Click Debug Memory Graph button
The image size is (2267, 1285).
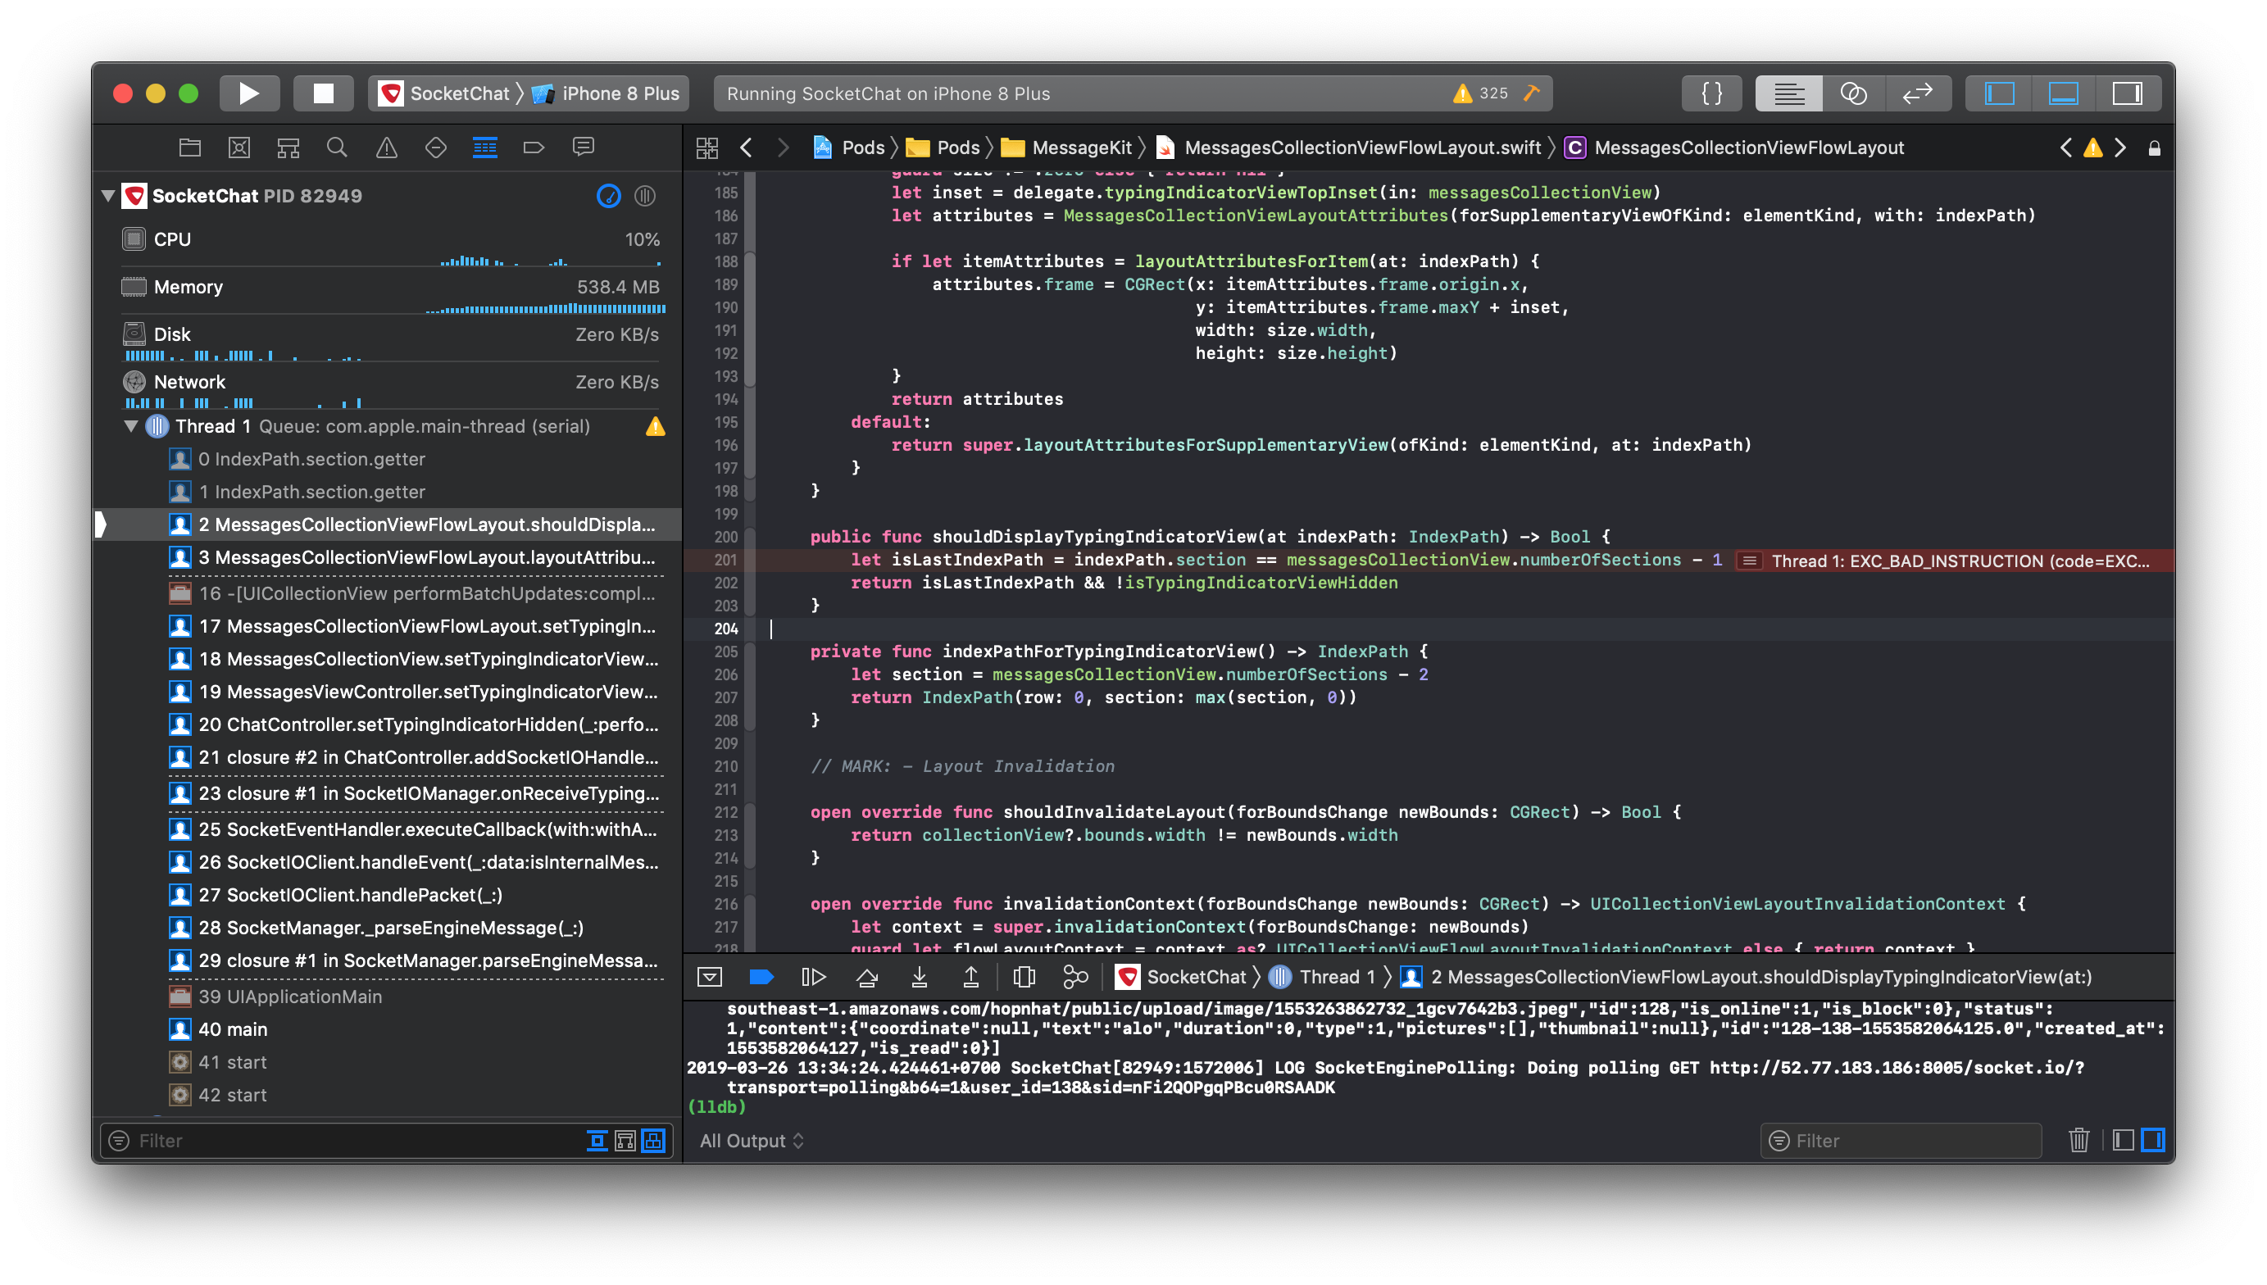pos(1074,976)
